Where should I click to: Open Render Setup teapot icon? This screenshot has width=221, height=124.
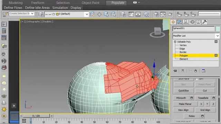(156, 14)
